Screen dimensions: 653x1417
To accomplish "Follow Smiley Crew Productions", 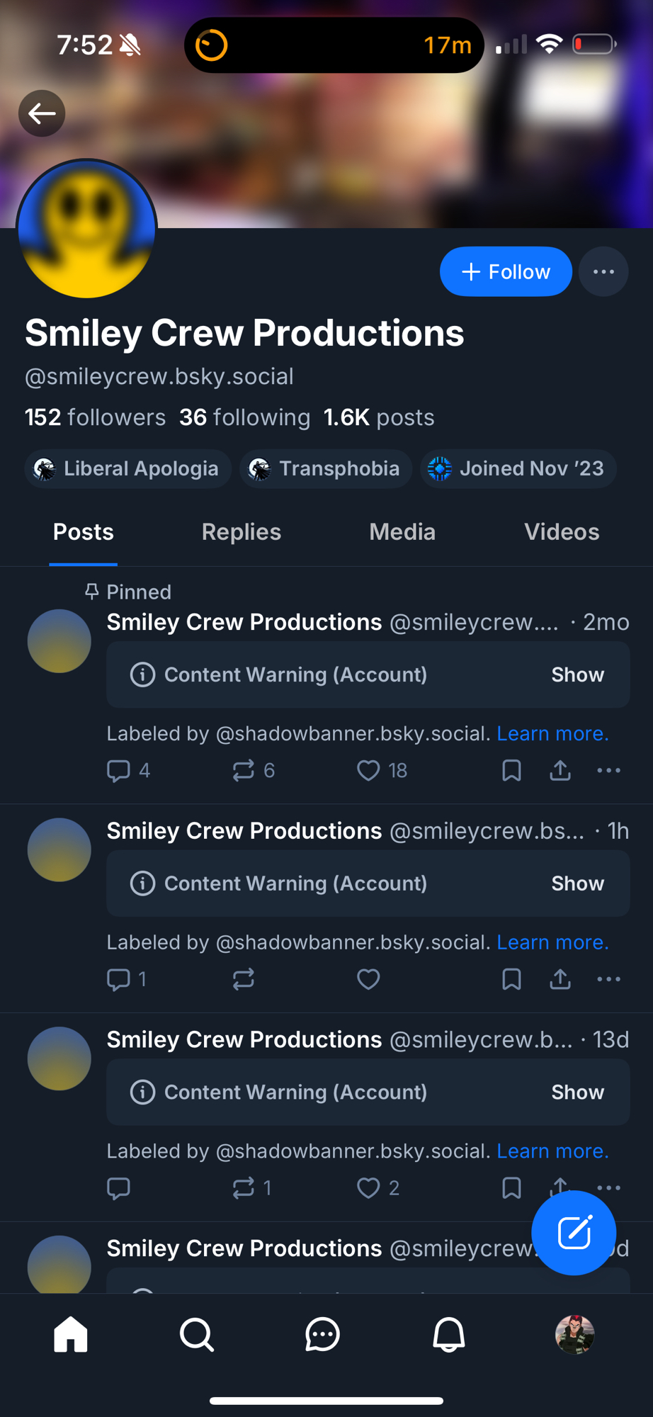I will (506, 272).
